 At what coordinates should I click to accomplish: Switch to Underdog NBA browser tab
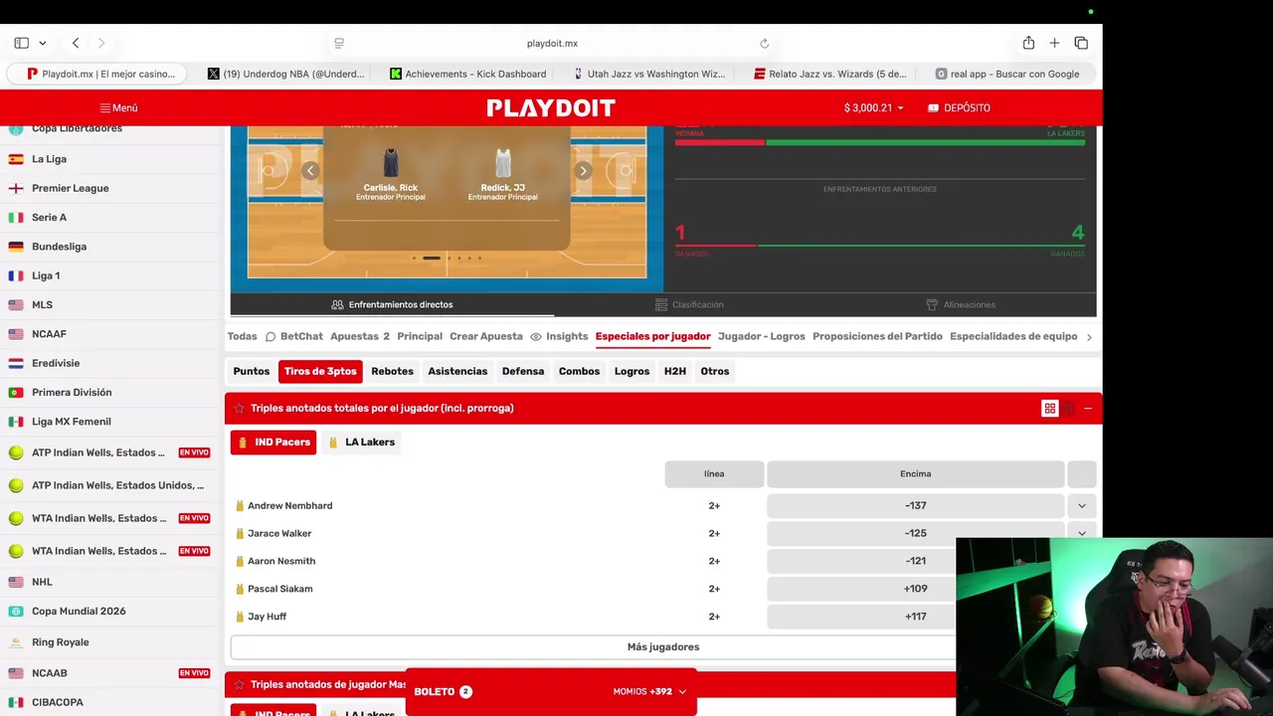click(285, 74)
